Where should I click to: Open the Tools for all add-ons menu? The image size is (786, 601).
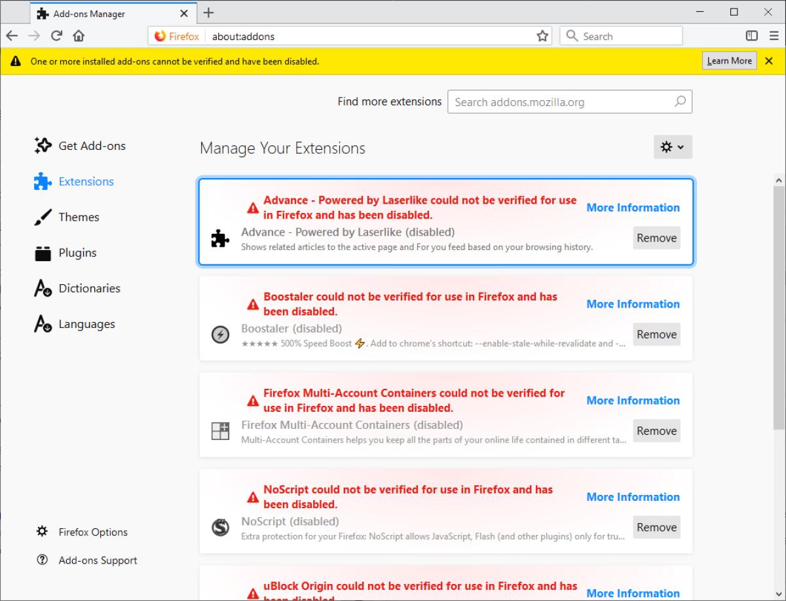[673, 147]
